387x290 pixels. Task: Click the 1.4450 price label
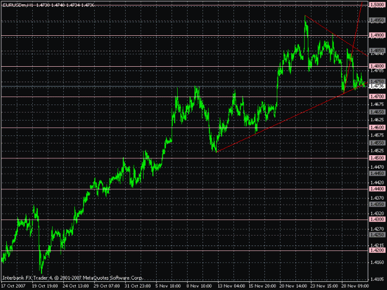pos(377,174)
